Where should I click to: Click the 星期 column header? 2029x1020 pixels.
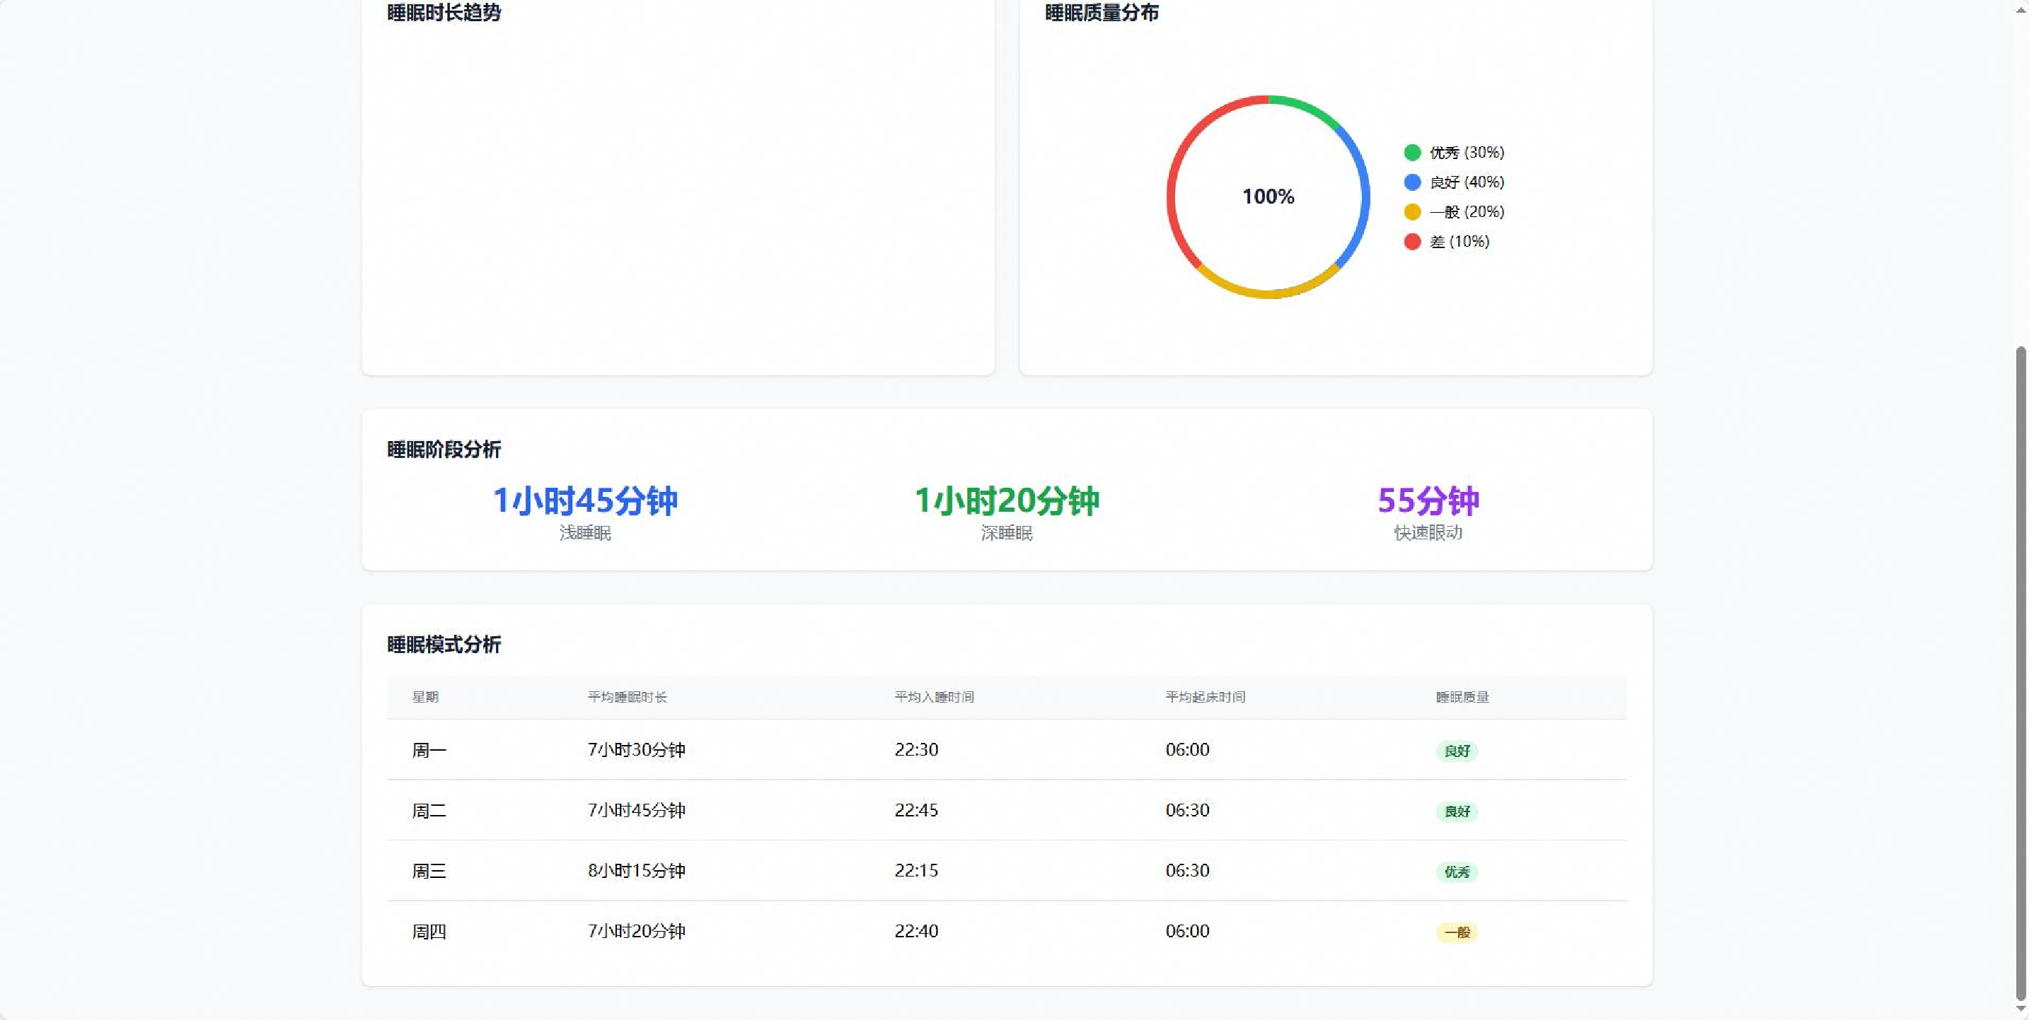pyautogui.click(x=425, y=697)
